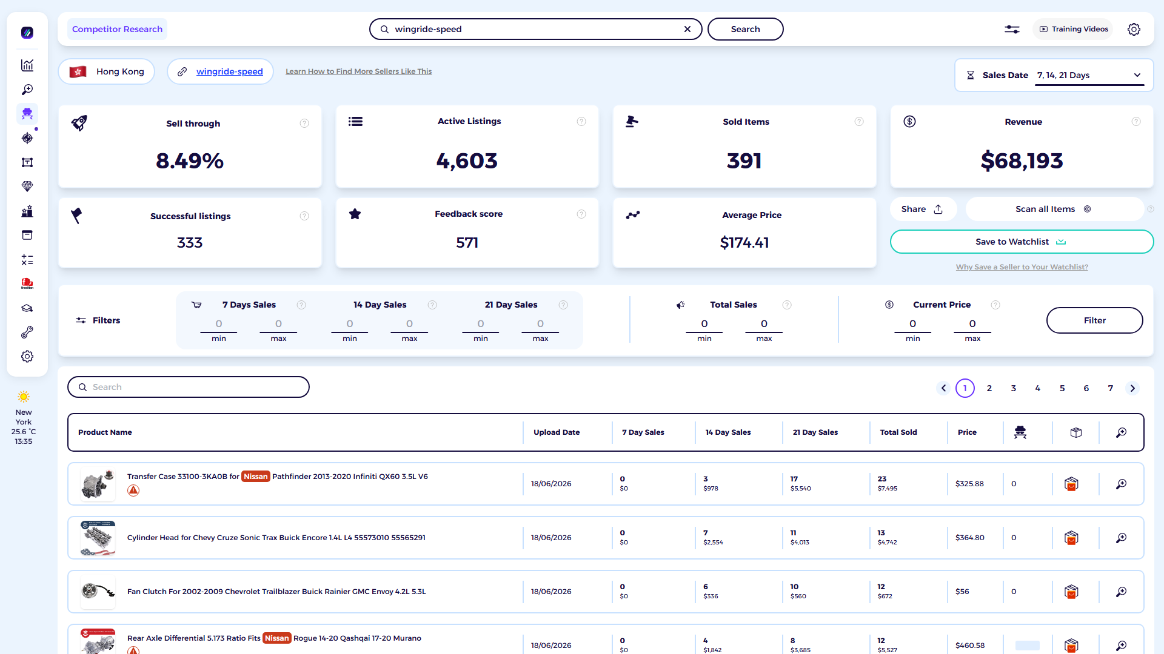Click the Search button
The width and height of the screenshot is (1164, 654).
pyautogui.click(x=745, y=29)
